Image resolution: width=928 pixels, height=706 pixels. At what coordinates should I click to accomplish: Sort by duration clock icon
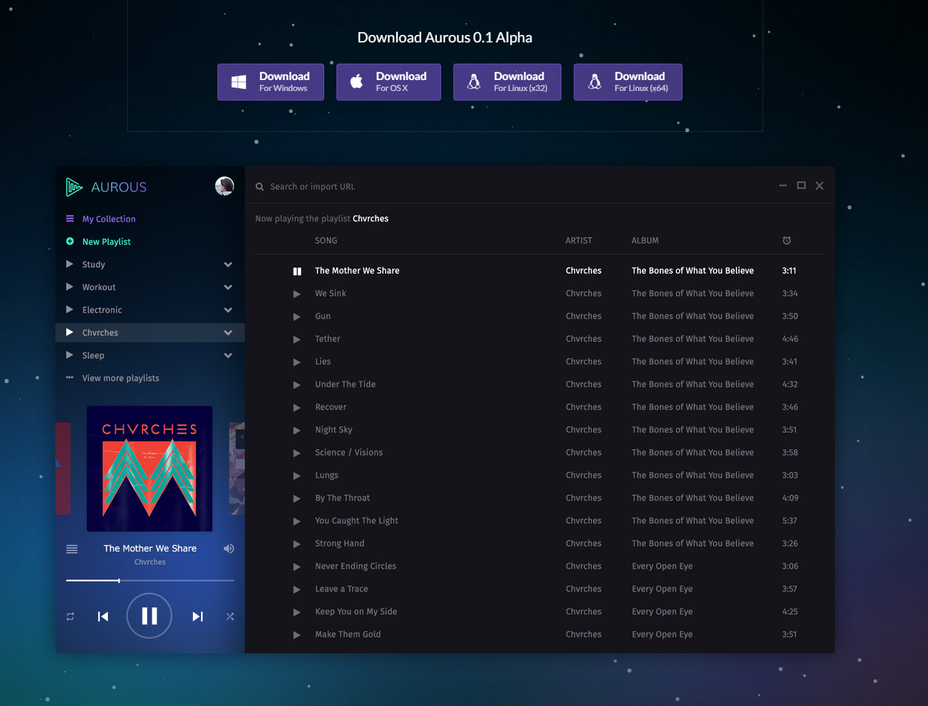click(x=786, y=241)
